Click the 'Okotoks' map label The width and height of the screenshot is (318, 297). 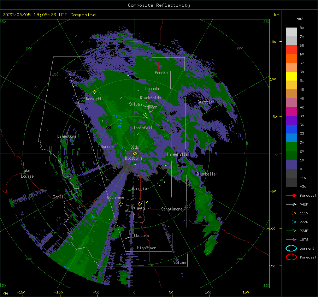click(141, 236)
